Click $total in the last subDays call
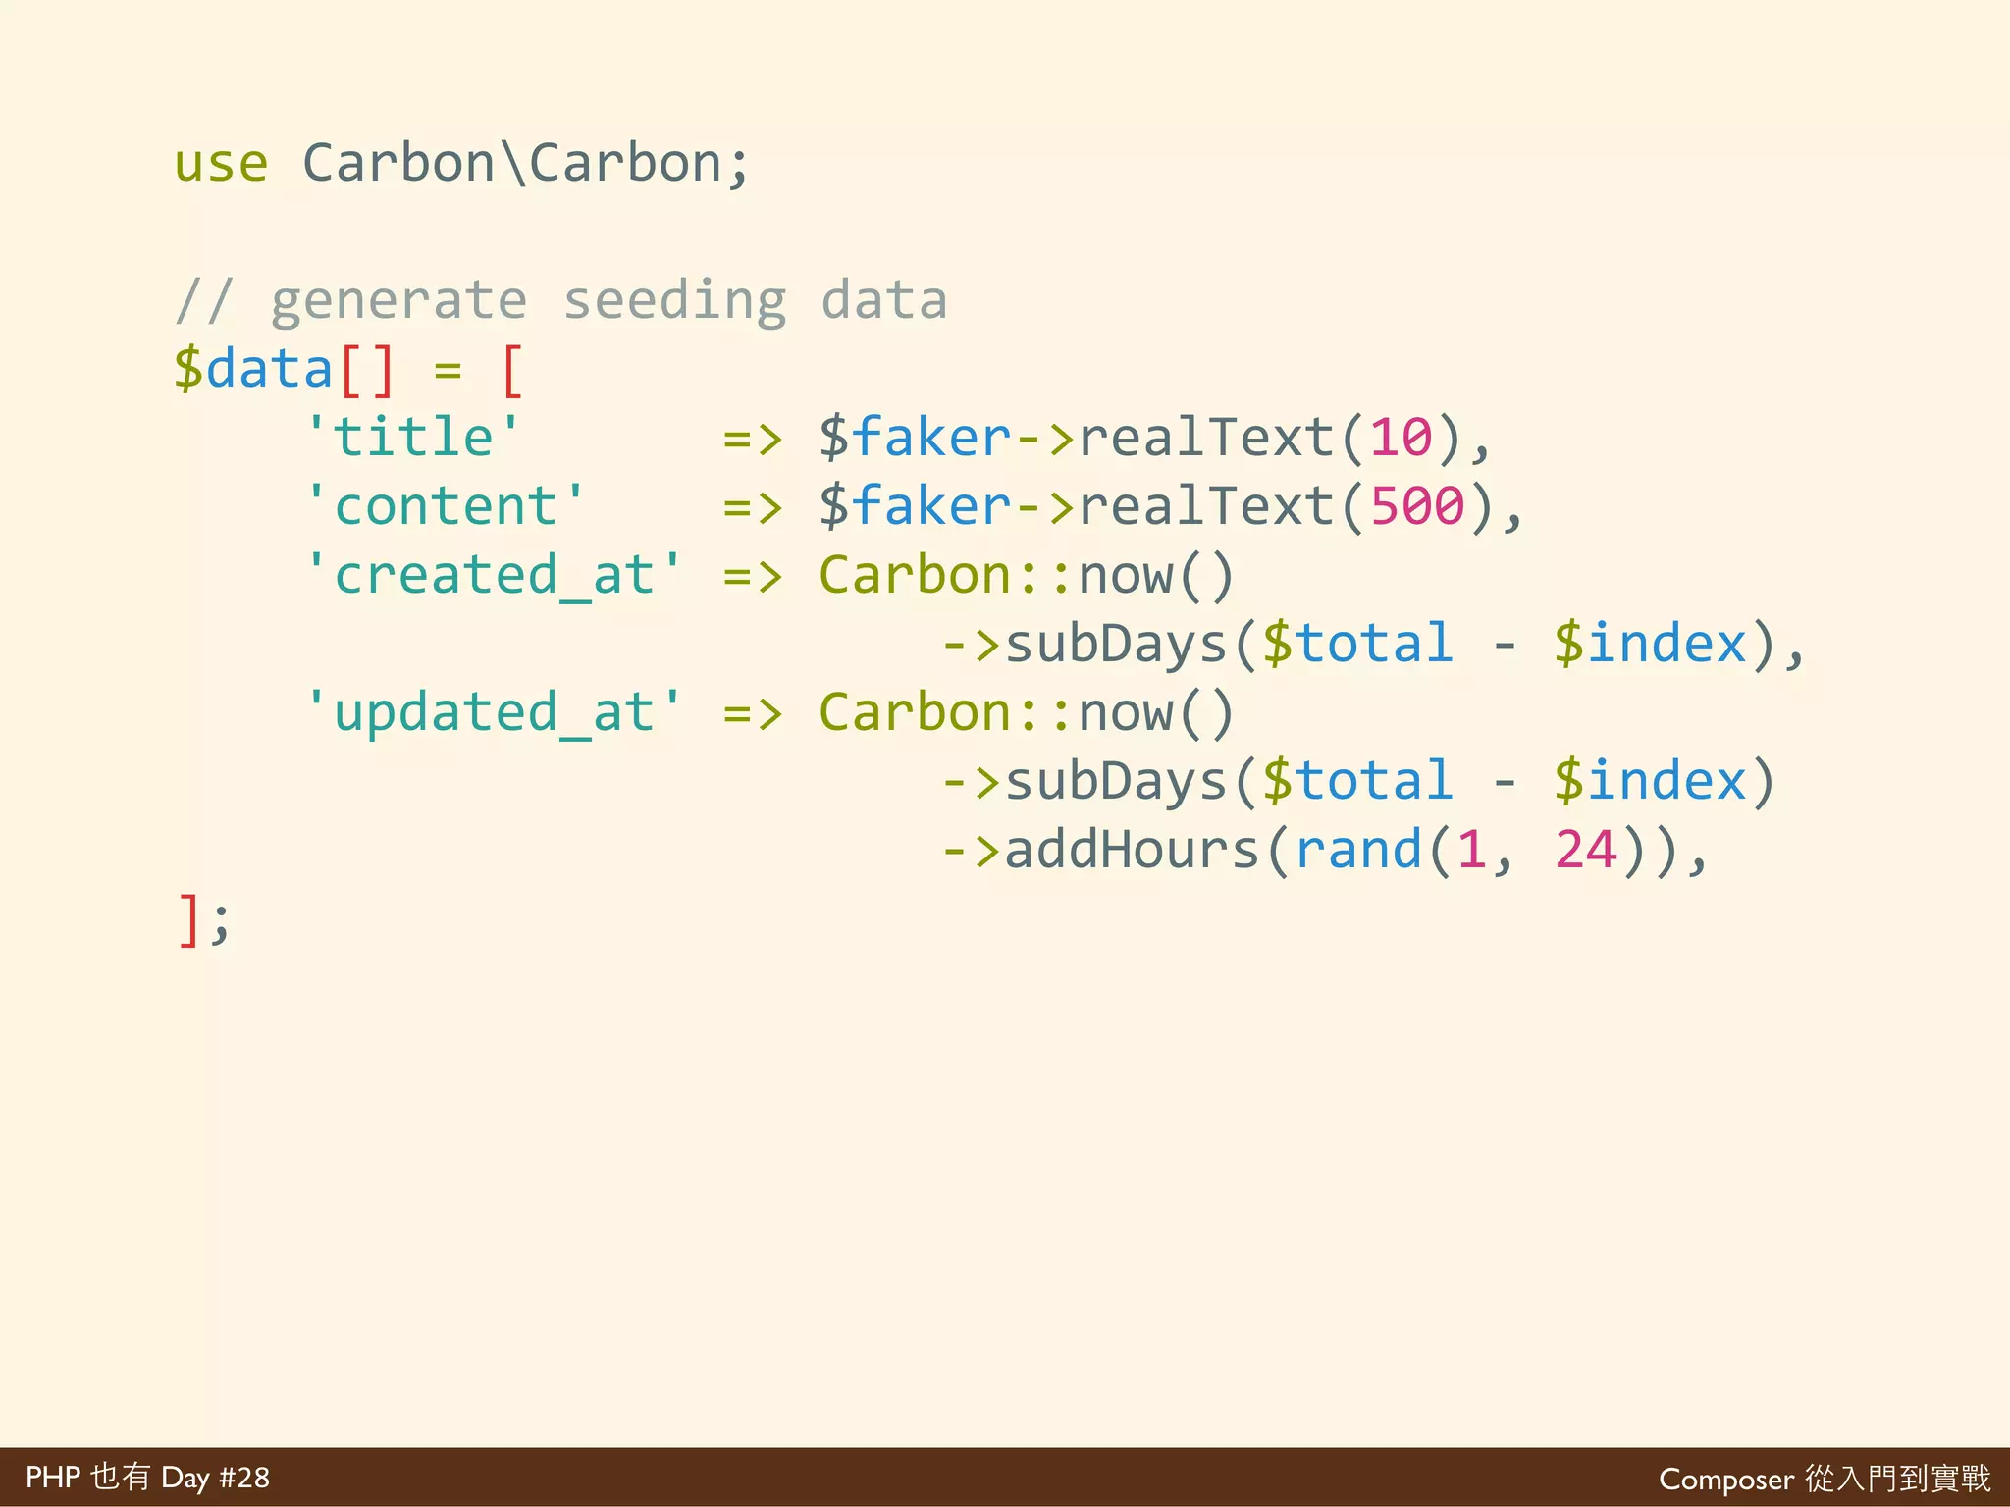 pyautogui.click(x=1358, y=781)
